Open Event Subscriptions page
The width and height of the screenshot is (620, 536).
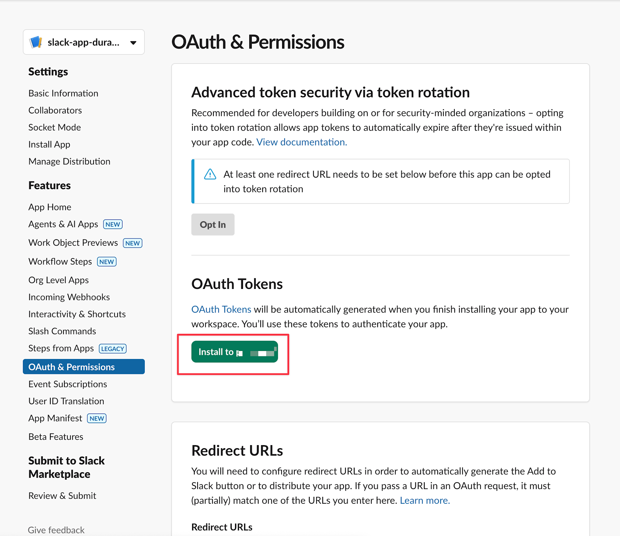68,384
